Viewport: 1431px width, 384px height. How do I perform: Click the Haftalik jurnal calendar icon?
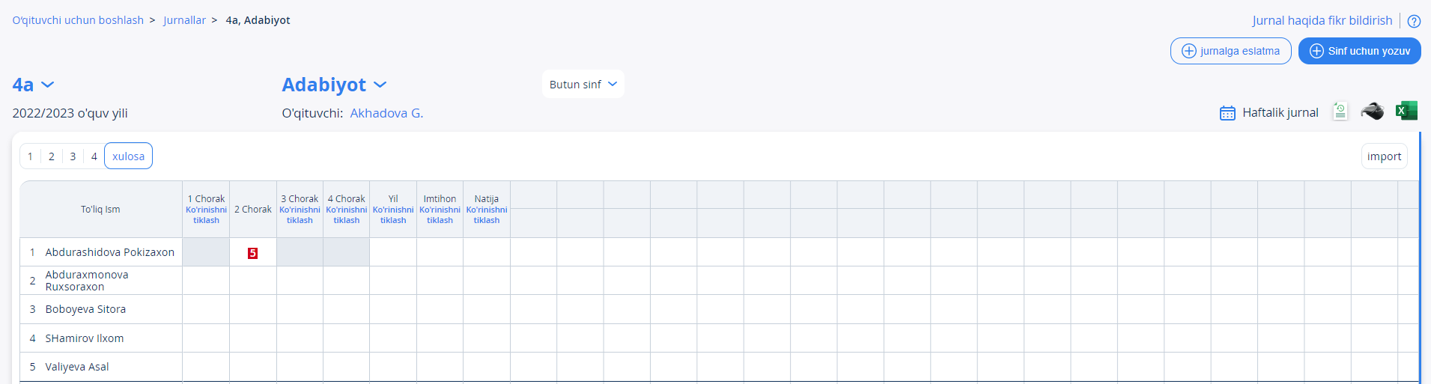(1227, 113)
